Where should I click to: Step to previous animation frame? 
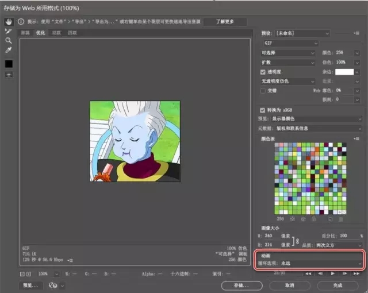click(x=320, y=273)
